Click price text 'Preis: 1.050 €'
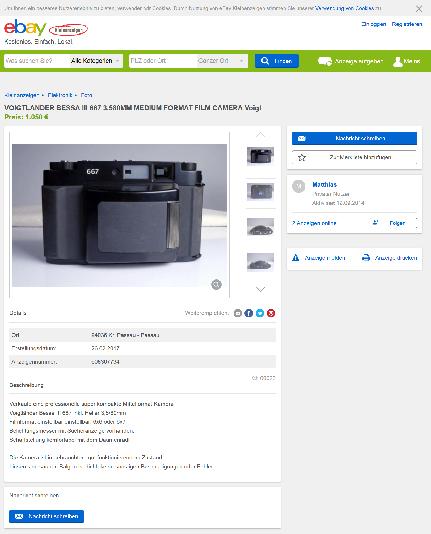This screenshot has height=534, width=431. 26,117
